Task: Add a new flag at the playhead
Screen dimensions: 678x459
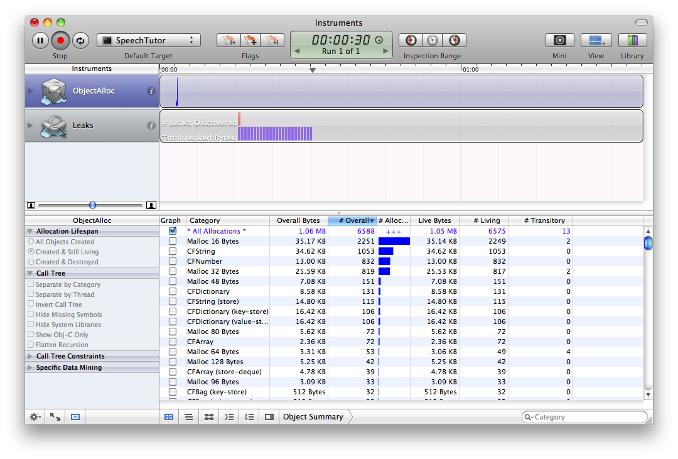Action: point(250,40)
